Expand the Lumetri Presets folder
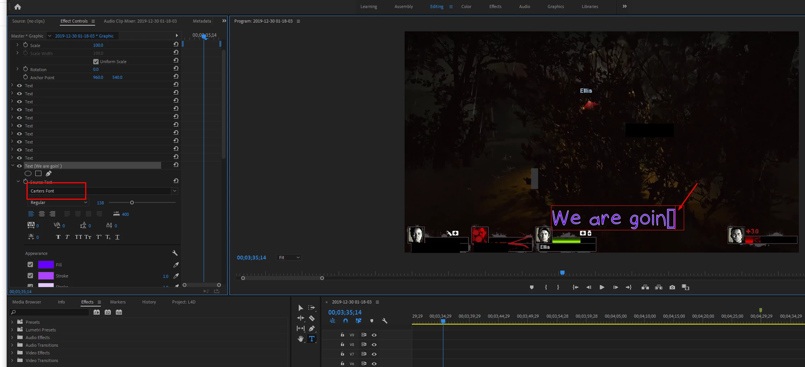This screenshot has height=367, width=805. click(x=12, y=329)
